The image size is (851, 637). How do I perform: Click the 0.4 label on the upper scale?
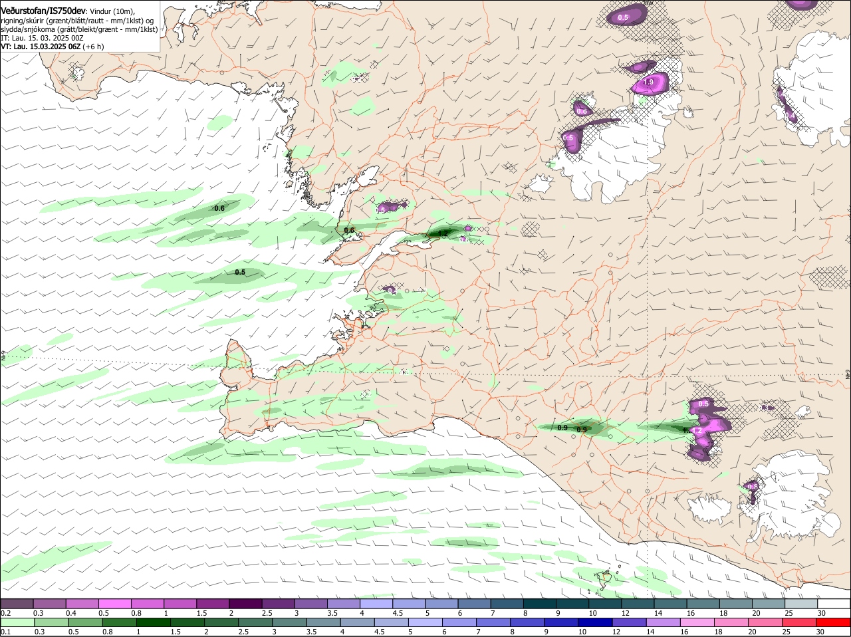point(71,613)
